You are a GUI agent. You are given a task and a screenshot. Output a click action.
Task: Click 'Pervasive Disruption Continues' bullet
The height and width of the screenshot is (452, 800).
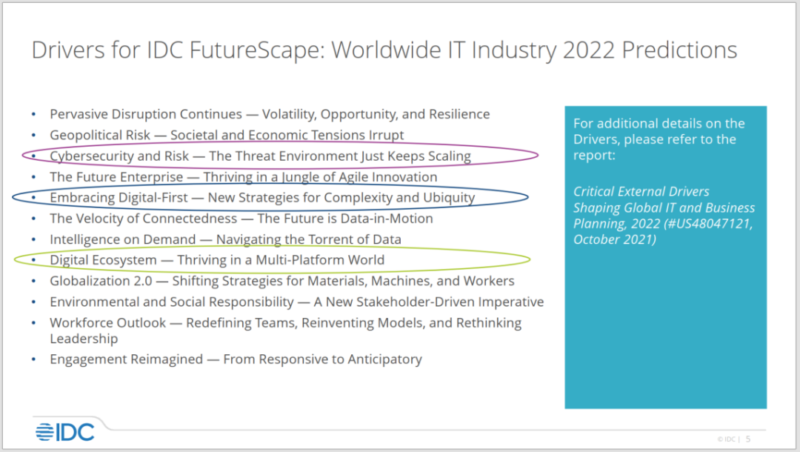[x=270, y=114]
